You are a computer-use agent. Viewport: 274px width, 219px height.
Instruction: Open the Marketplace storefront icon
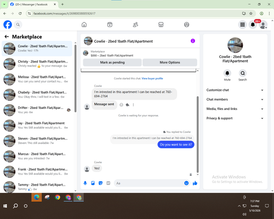(x=161, y=25)
